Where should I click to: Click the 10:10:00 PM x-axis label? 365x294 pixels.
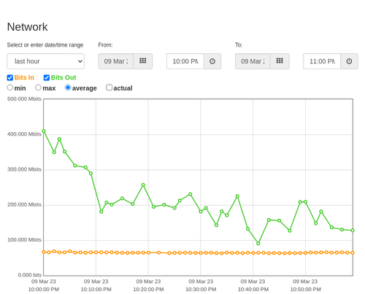click(96, 290)
